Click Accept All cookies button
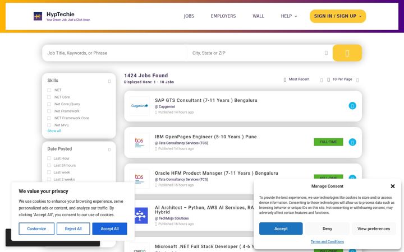 (109, 228)
